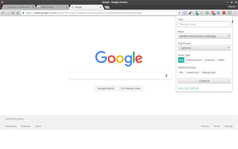Open the View Your Settings link
The height and width of the screenshot is (149, 238).
(189, 88)
